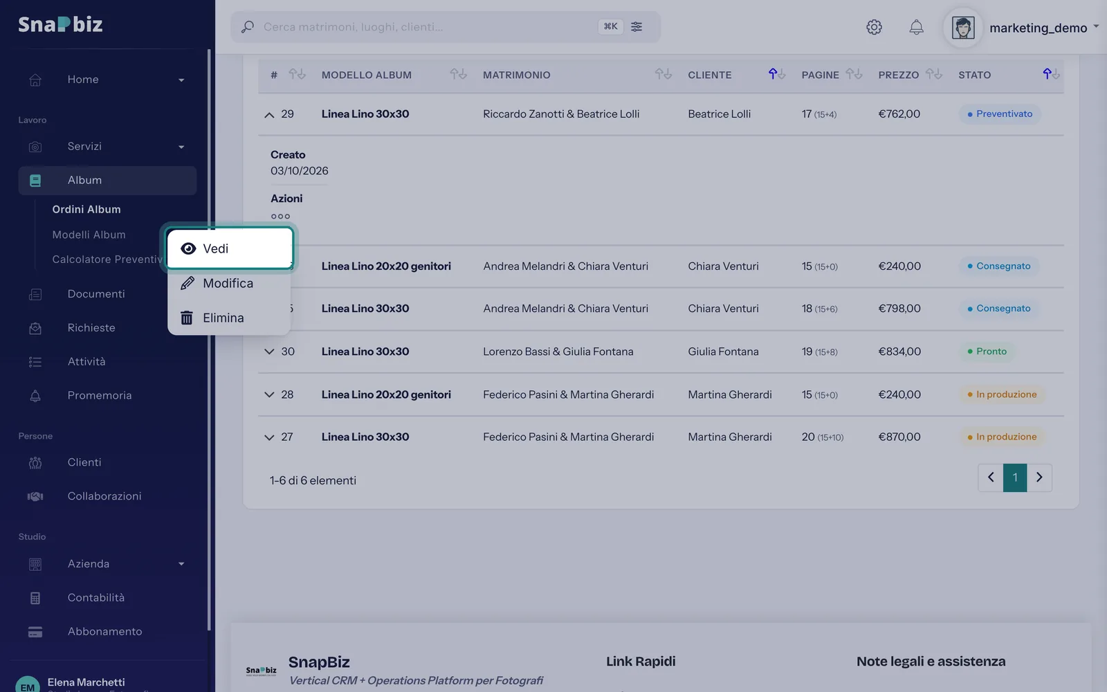Expand Servizi sidebar dropdown
Image resolution: width=1107 pixels, height=692 pixels.
(181, 147)
